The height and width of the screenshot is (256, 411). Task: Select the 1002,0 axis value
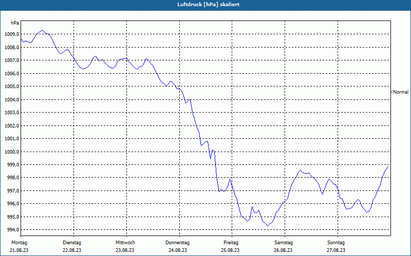tap(11, 126)
